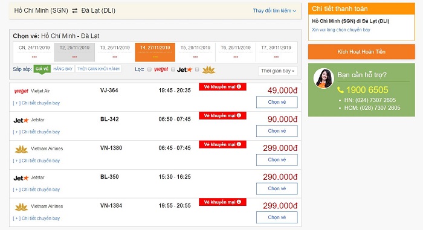The height and width of the screenshot is (230, 423).
Task: Click the 90.000đ price
Action: click(282, 119)
